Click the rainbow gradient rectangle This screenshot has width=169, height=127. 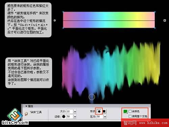coord(109,20)
